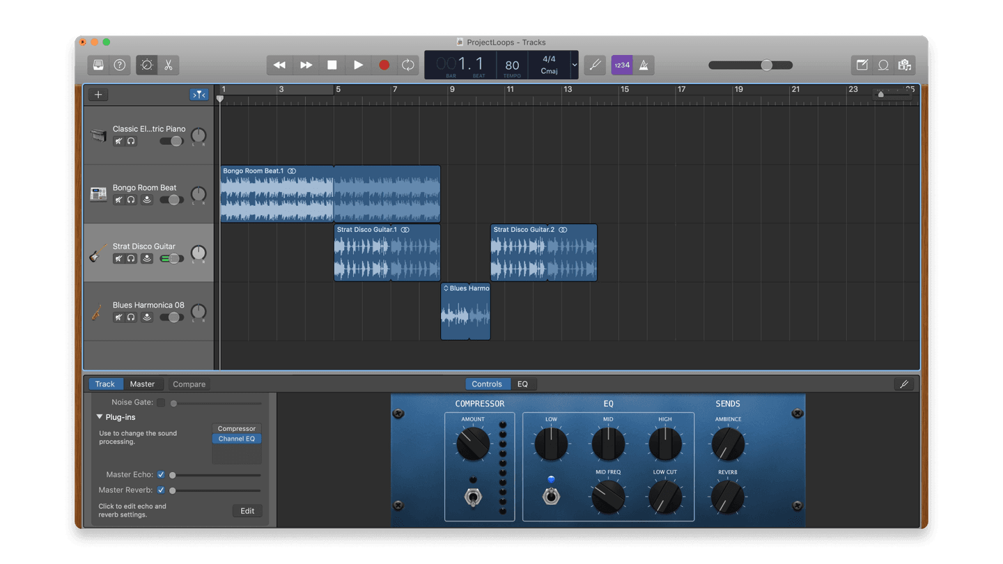Click the metronome icon
1003x564 pixels.
(x=644, y=65)
